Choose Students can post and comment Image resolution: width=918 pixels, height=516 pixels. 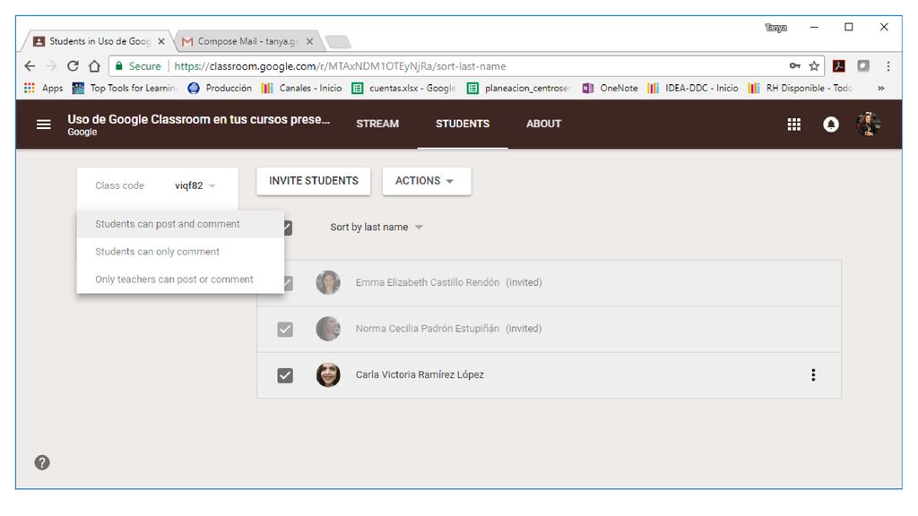click(180, 224)
